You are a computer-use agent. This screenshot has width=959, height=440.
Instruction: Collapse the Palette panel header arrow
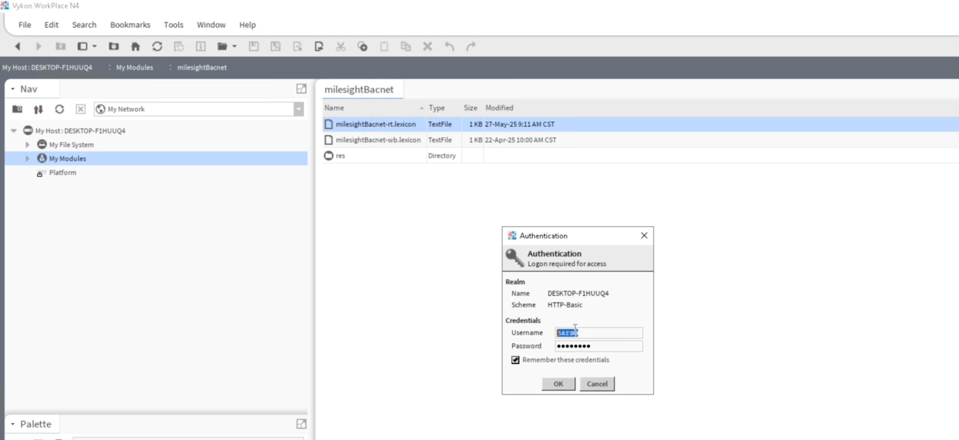point(13,424)
